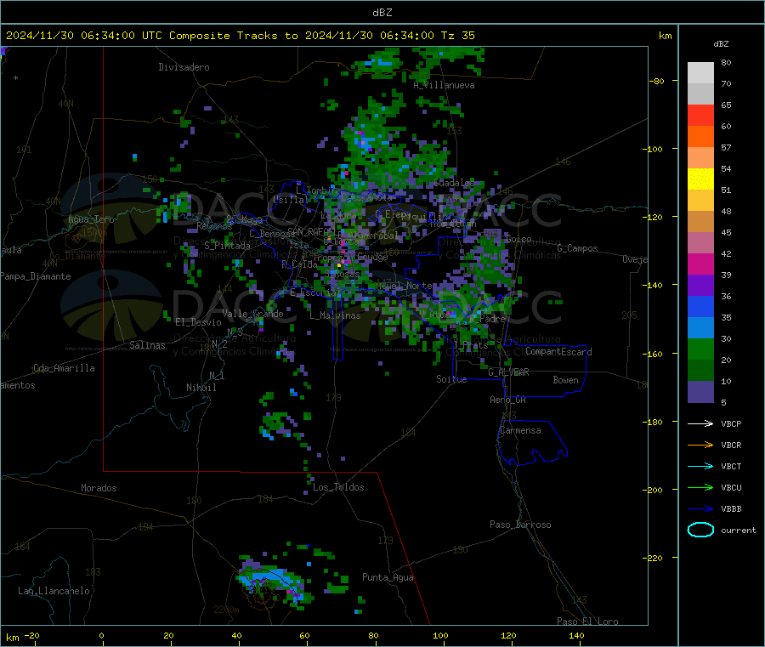Pick the green 20-30 dBZ color swatch
The height and width of the screenshot is (647, 765).
(700, 349)
